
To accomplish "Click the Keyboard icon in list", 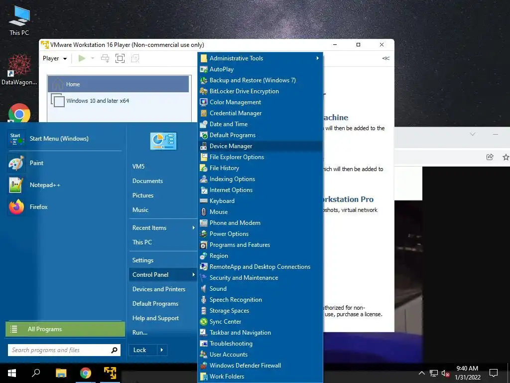I will tap(204, 201).
